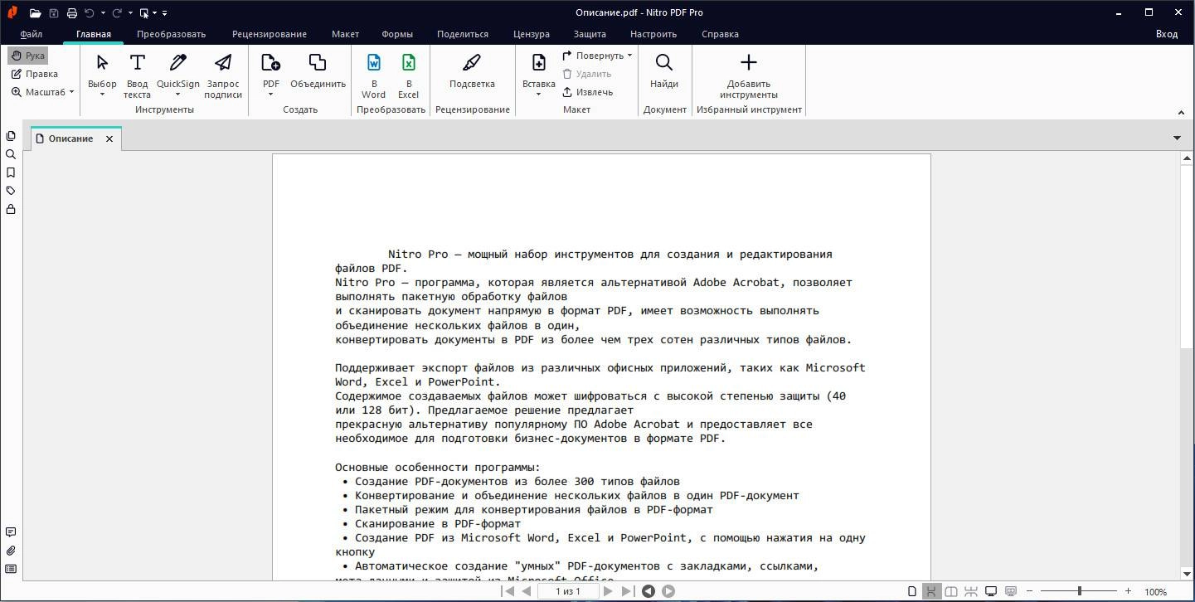
Task: Click the Запрос подписи paper plane icon
Action: click(223, 63)
